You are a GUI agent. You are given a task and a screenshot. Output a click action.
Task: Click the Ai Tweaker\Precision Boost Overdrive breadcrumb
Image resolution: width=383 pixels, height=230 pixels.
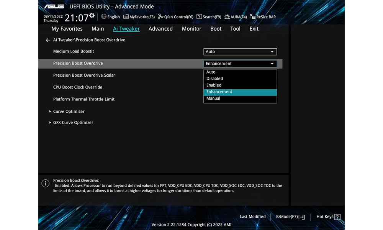pyautogui.click(x=89, y=40)
